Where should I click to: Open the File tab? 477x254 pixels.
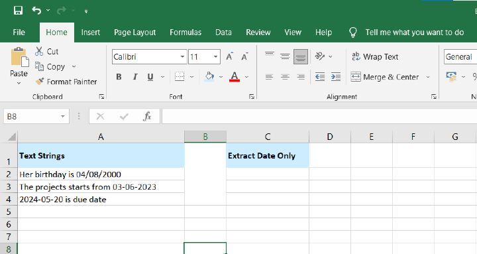pyautogui.click(x=19, y=32)
